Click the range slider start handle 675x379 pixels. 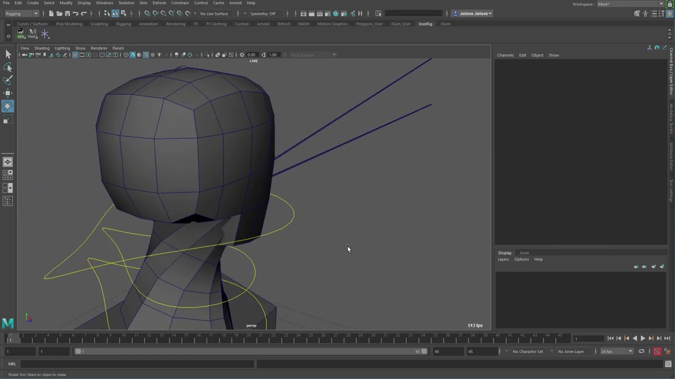point(78,351)
